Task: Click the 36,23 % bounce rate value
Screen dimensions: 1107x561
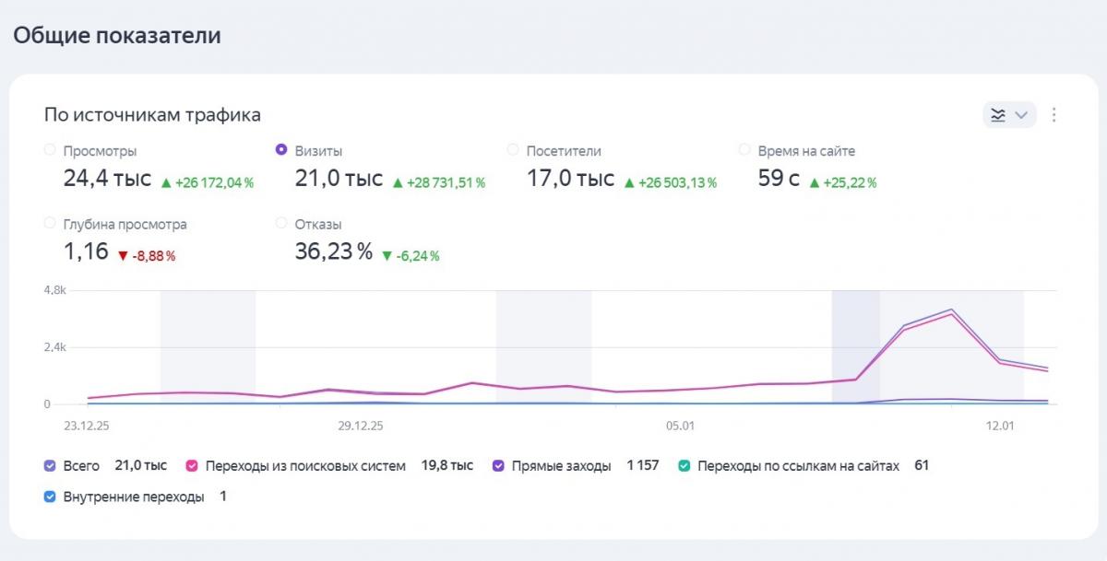Action: point(333,251)
